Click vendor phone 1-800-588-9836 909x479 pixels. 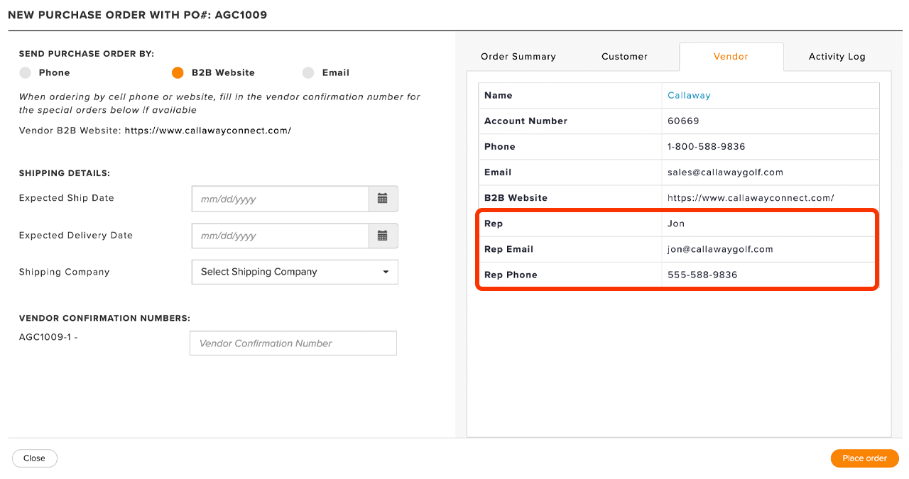[x=706, y=146]
